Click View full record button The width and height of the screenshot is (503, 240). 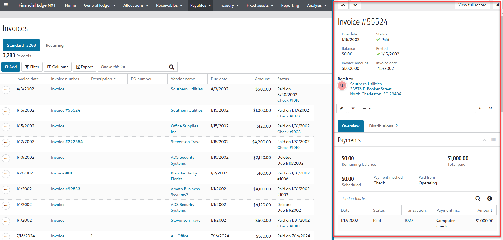pos(472,5)
